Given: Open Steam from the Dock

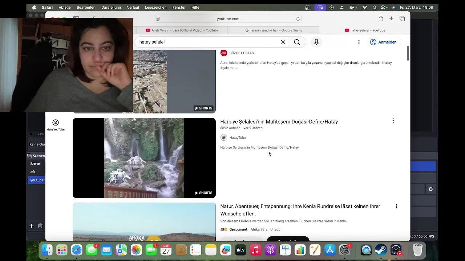Looking at the screenshot, I should [381, 250].
